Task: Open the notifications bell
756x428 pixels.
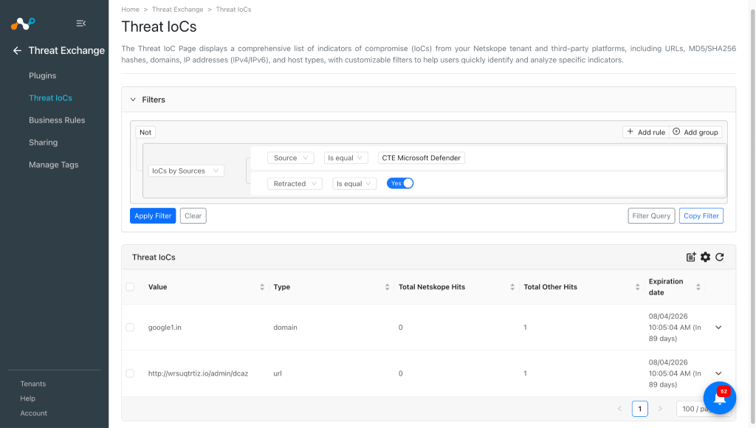Action: [719, 398]
